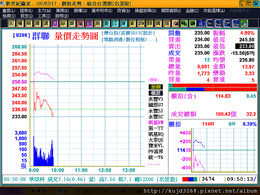Click the 指 toolbar icon
Screen dimensions: 260x195
pyautogui.click(x=167, y=23)
